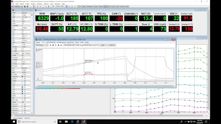Click the Rev Limit radio indicator

[22, 100]
